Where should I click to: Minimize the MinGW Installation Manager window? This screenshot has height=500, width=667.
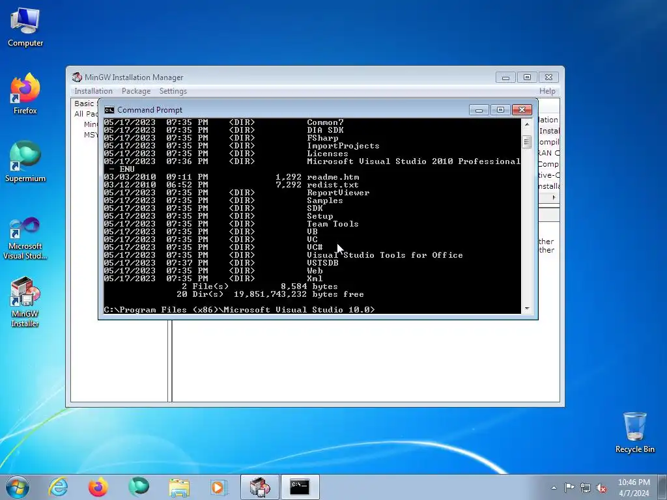[x=505, y=77]
